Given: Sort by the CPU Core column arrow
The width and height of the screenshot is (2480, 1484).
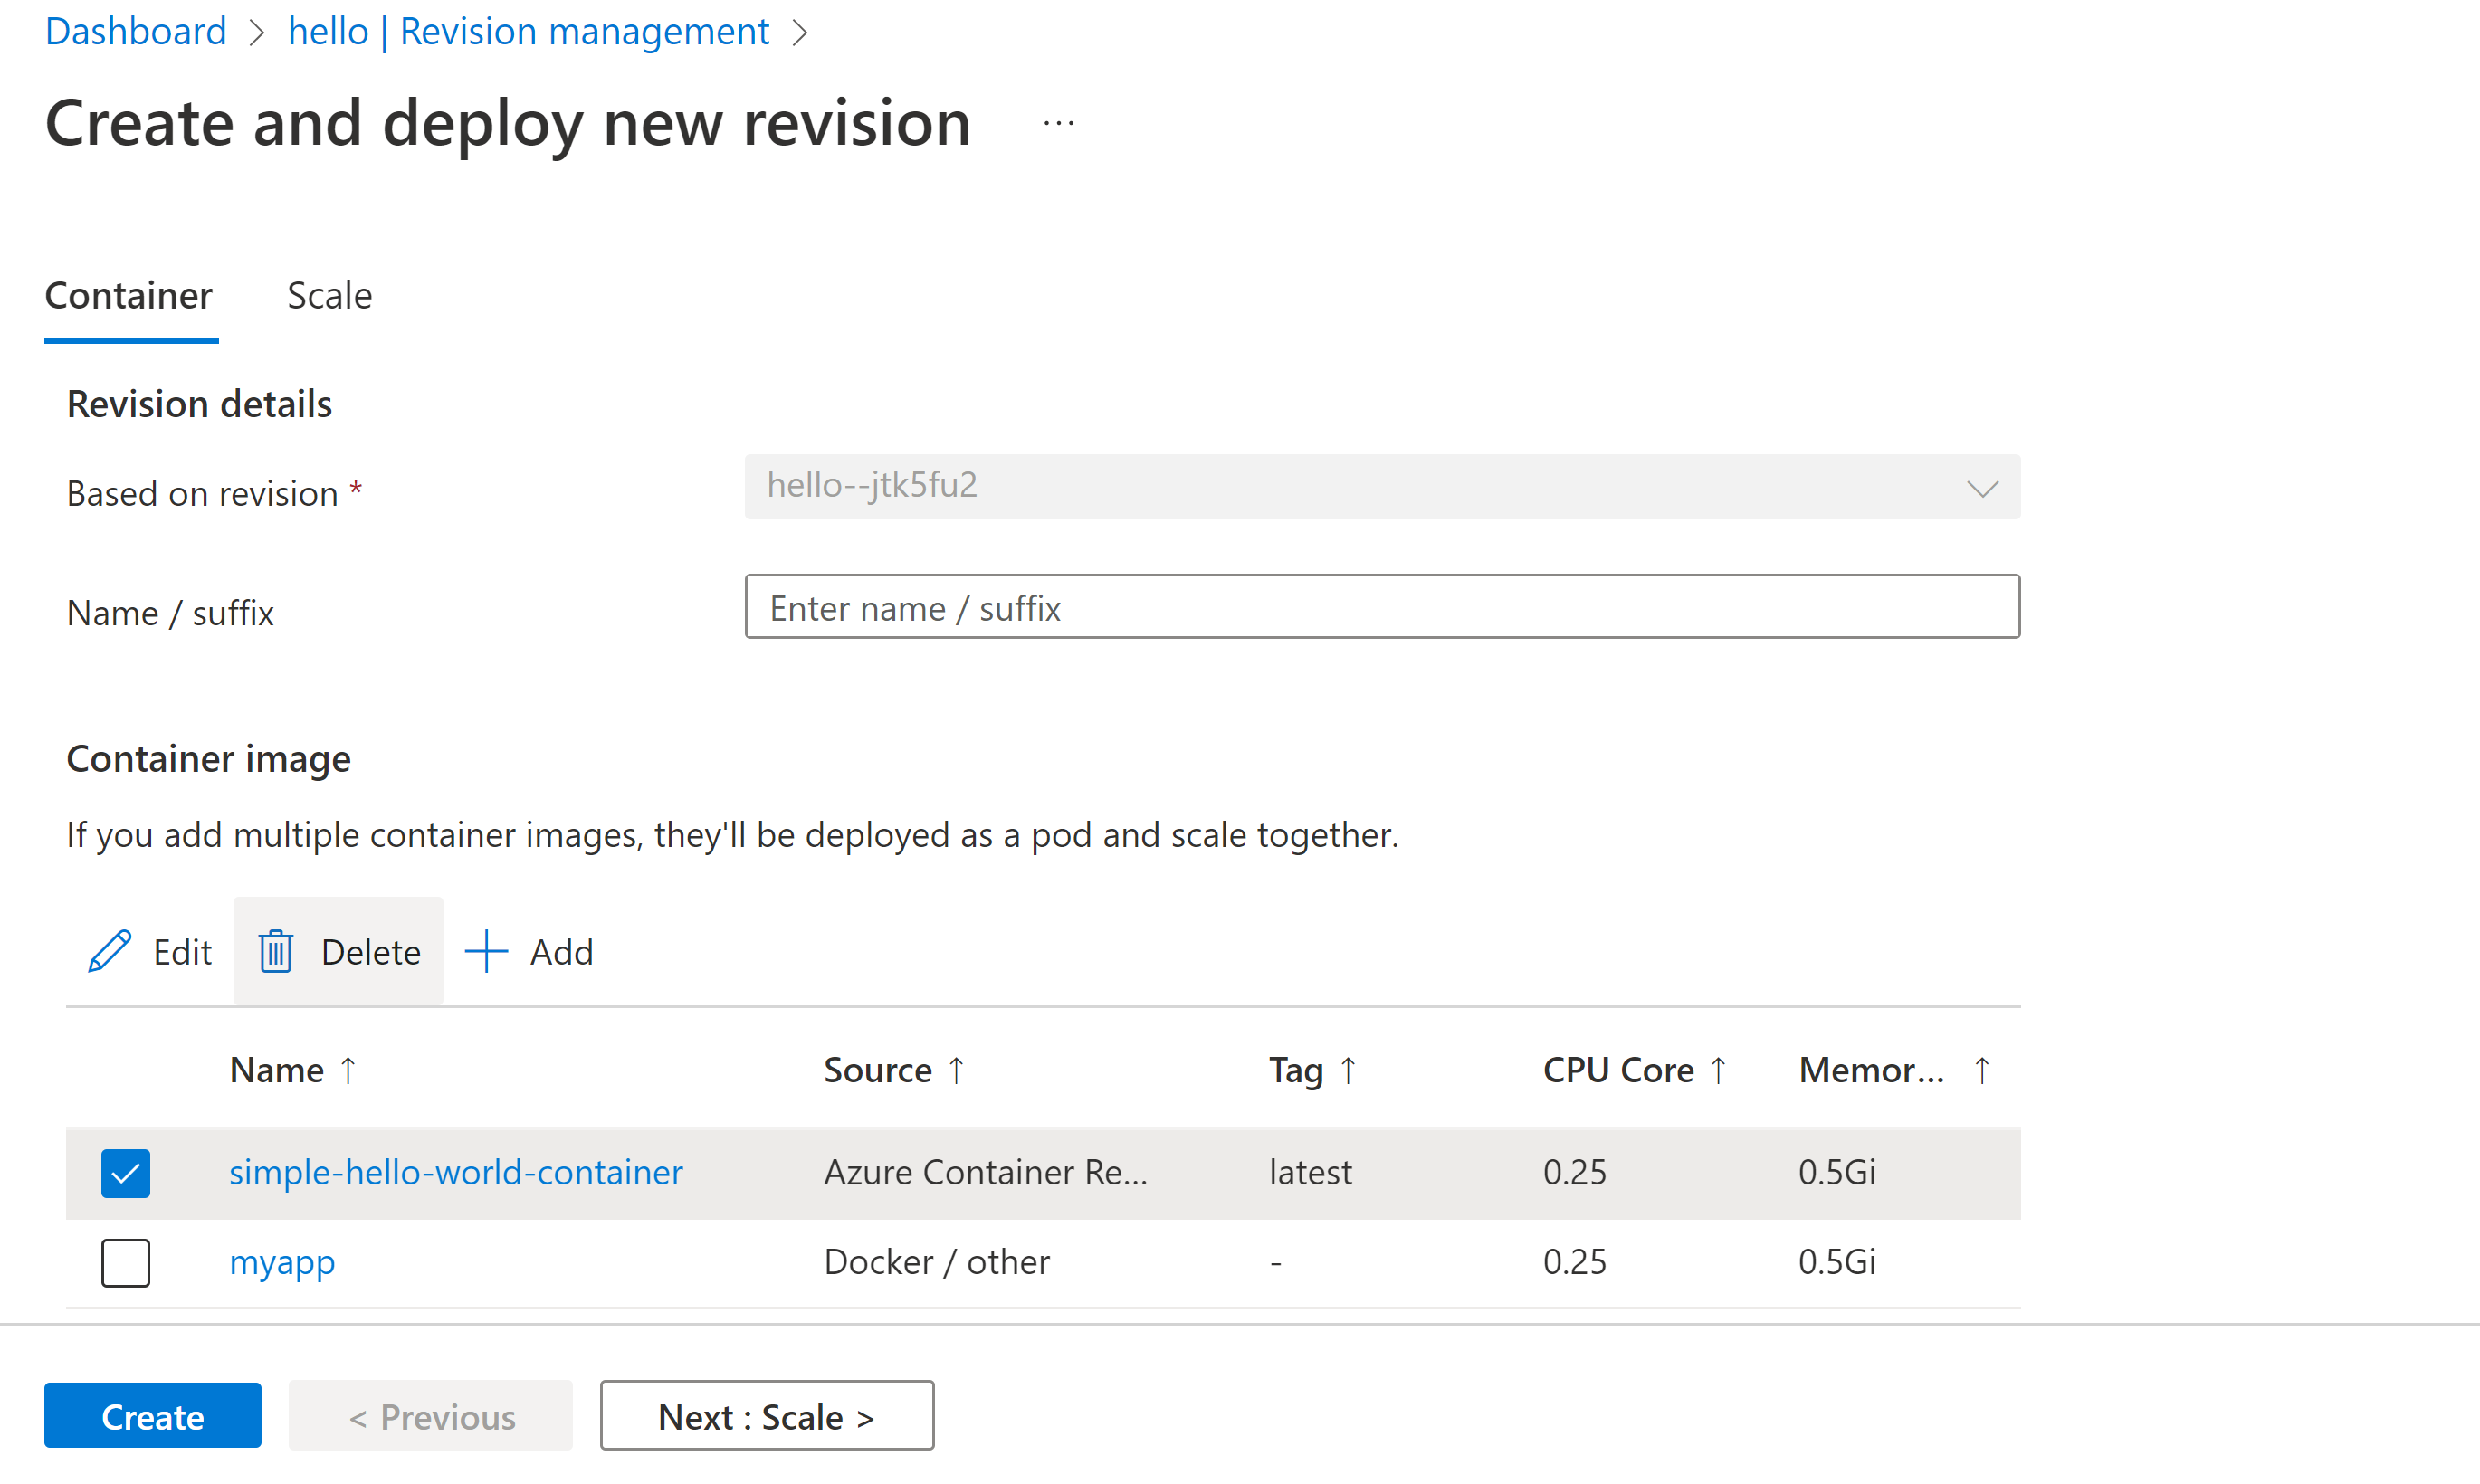Looking at the screenshot, I should [1719, 1069].
